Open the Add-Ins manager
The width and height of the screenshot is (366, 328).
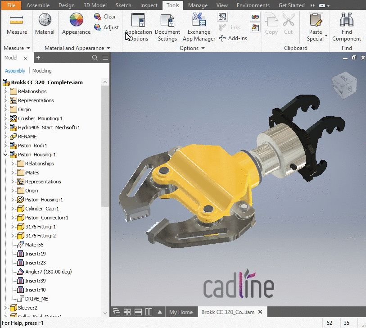click(233, 38)
